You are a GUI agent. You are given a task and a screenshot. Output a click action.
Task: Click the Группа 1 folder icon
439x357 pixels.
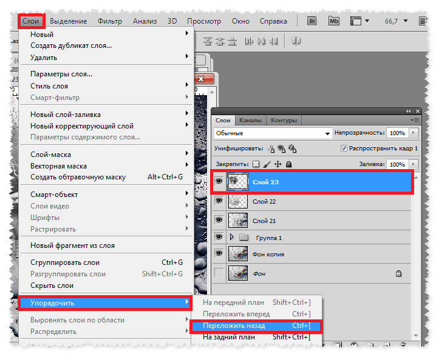pos(244,238)
